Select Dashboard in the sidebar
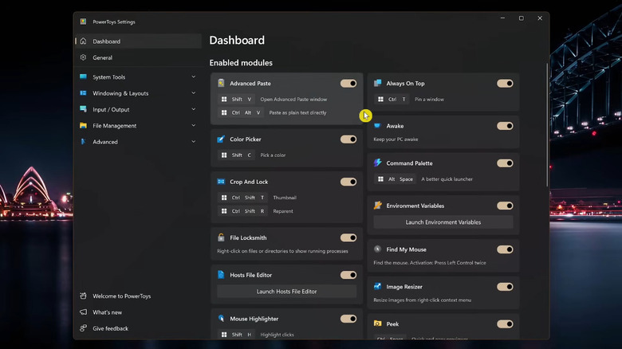This screenshot has width=622, height=349. 139,41
